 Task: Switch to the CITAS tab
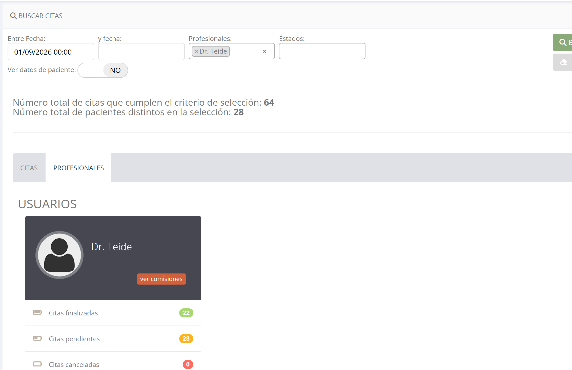click(x=29, y=168)
